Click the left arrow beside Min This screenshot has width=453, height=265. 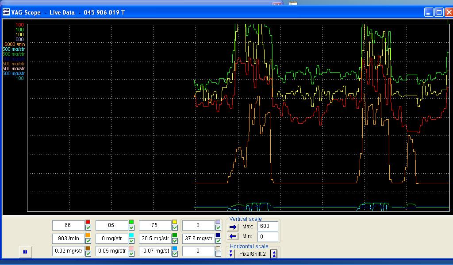tap(233, 237)
